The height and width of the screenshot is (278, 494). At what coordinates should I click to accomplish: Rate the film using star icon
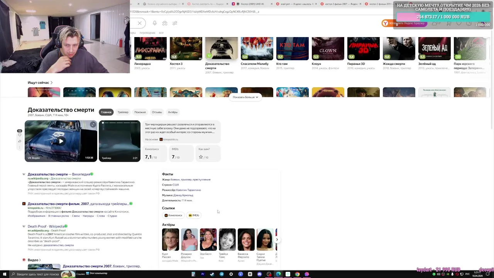(201, 157)
